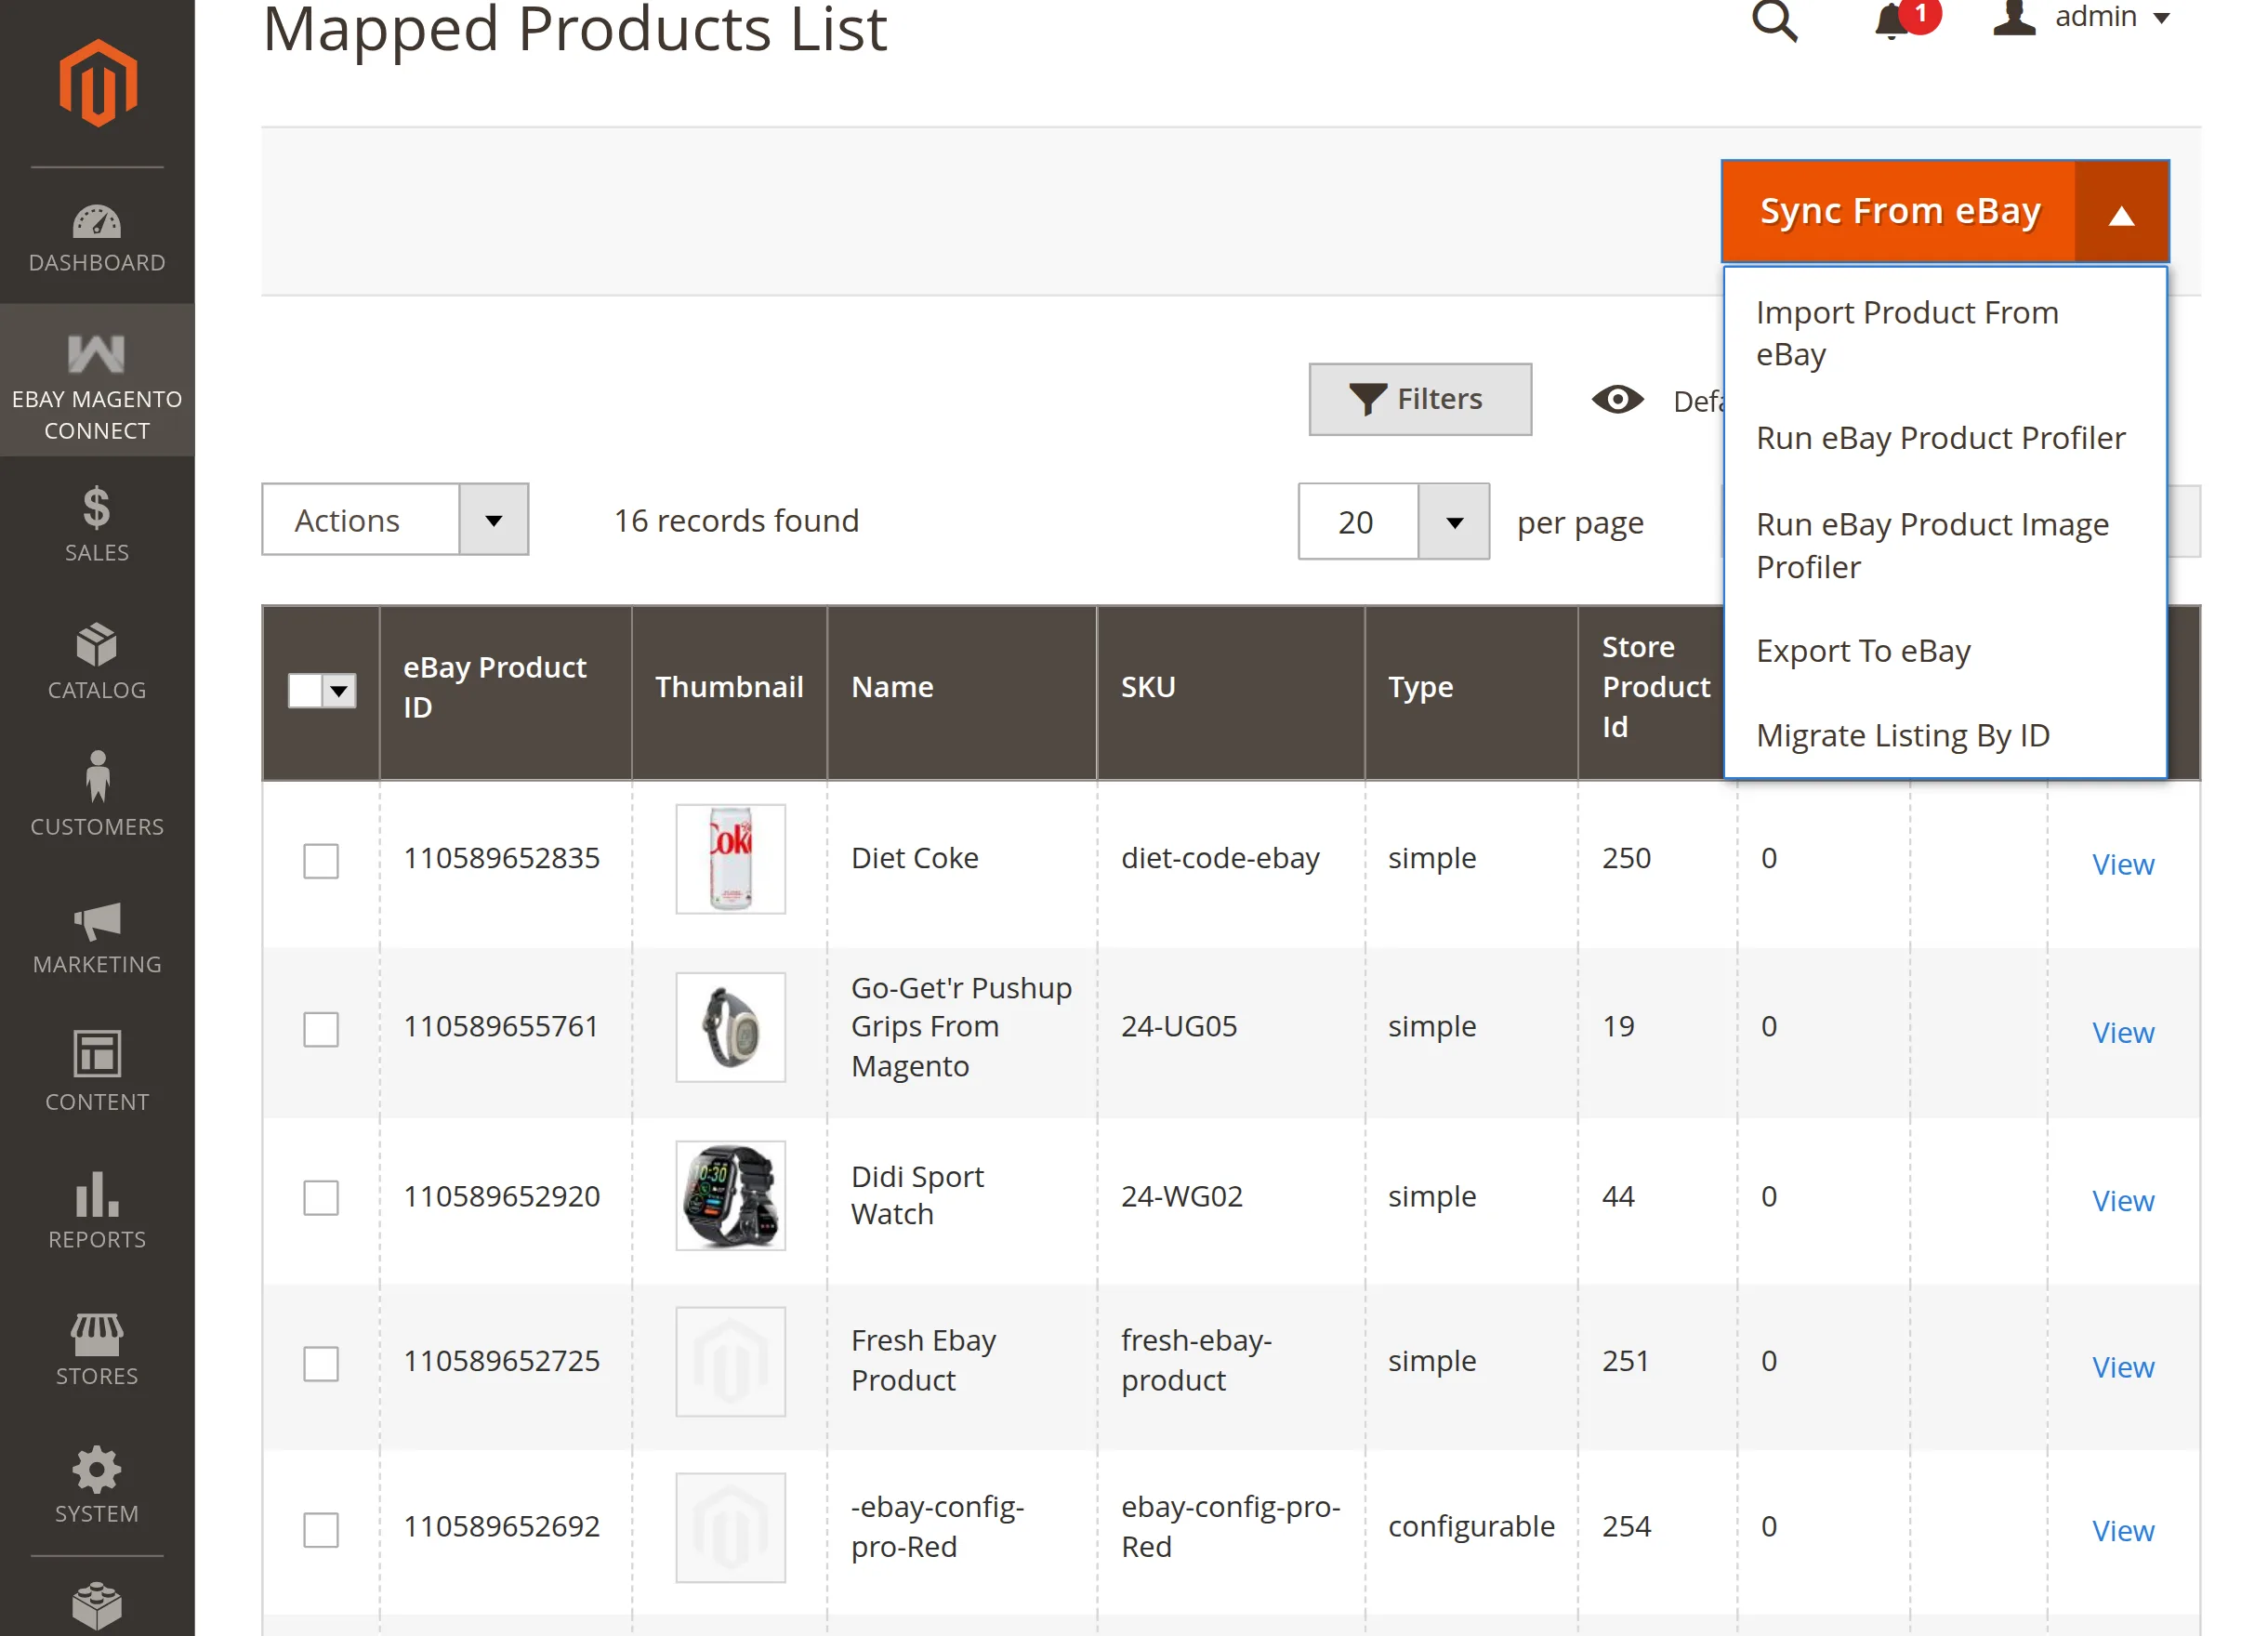This screenshot has height=1636, width=2268.
Task: Open the Actions dropdown
Action: point(395,520)
